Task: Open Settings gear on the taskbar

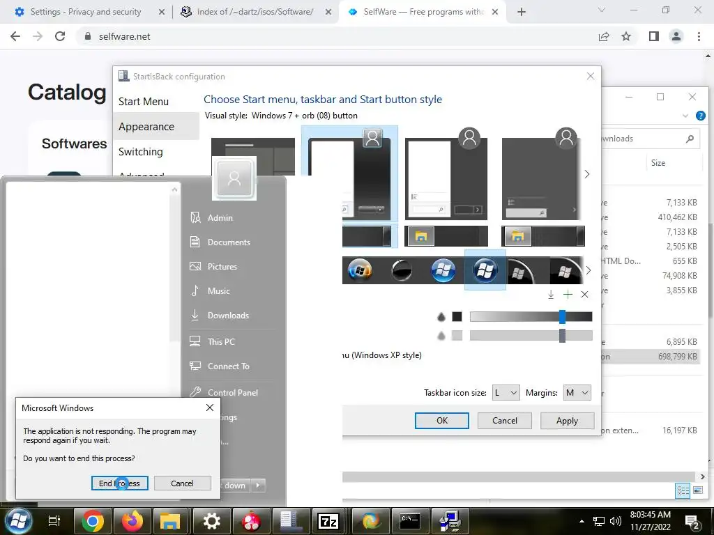Action: (x=211, y=521)
